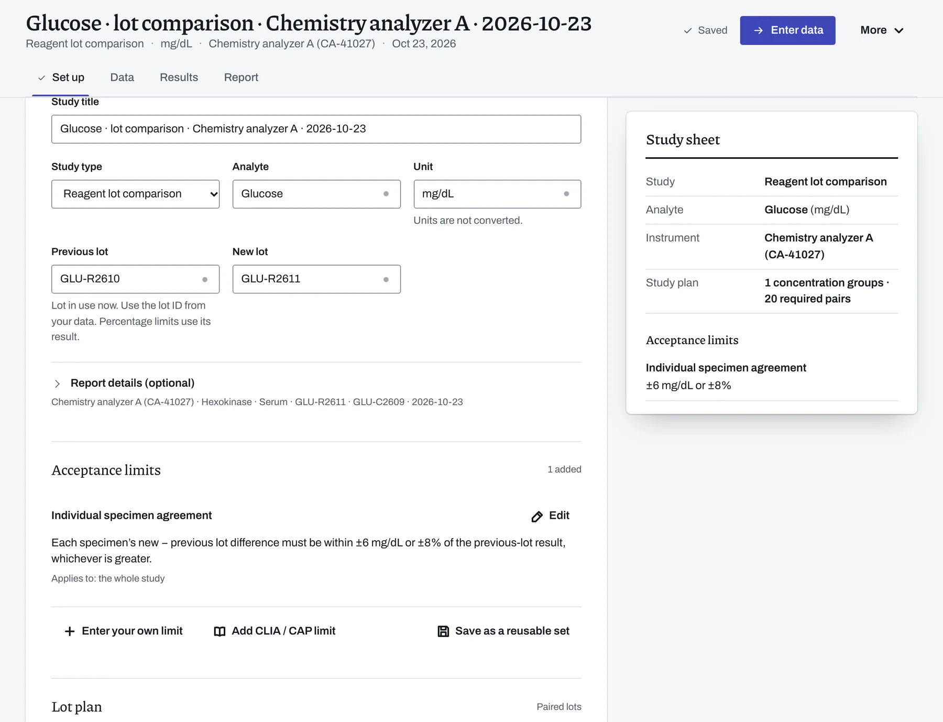Click the dot indicator in the New lot field
The width and height of the screenshot is (943, 722).
tap(386, 279)
